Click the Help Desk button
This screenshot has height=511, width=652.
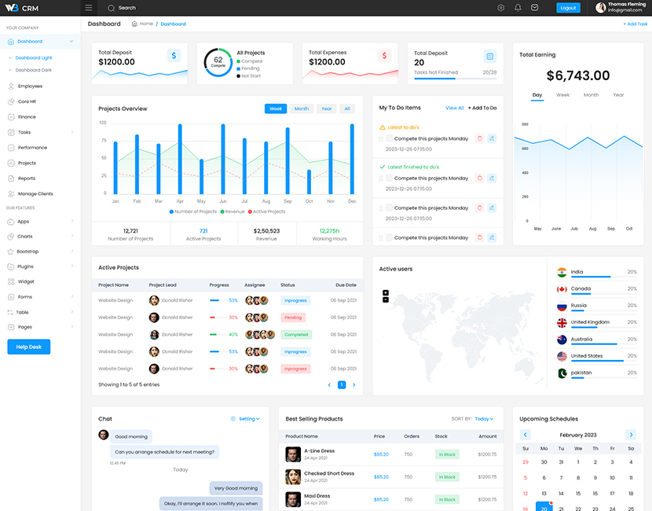tap(29, 347)
